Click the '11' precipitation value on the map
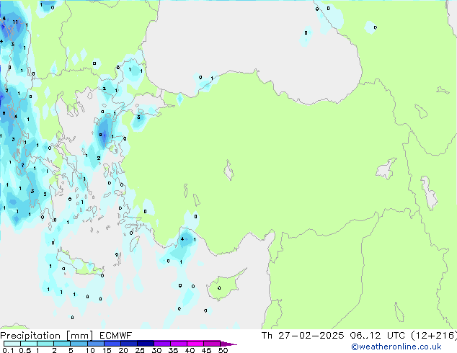 [x=15, y=22]
